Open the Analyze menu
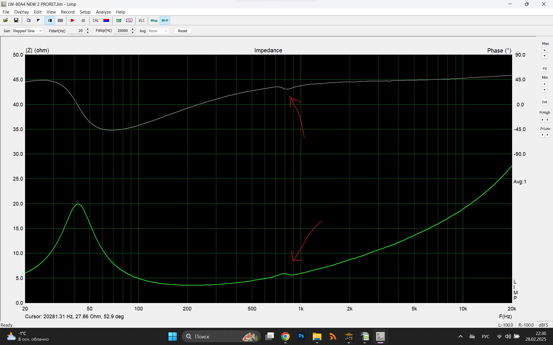 tap(103, 12)
